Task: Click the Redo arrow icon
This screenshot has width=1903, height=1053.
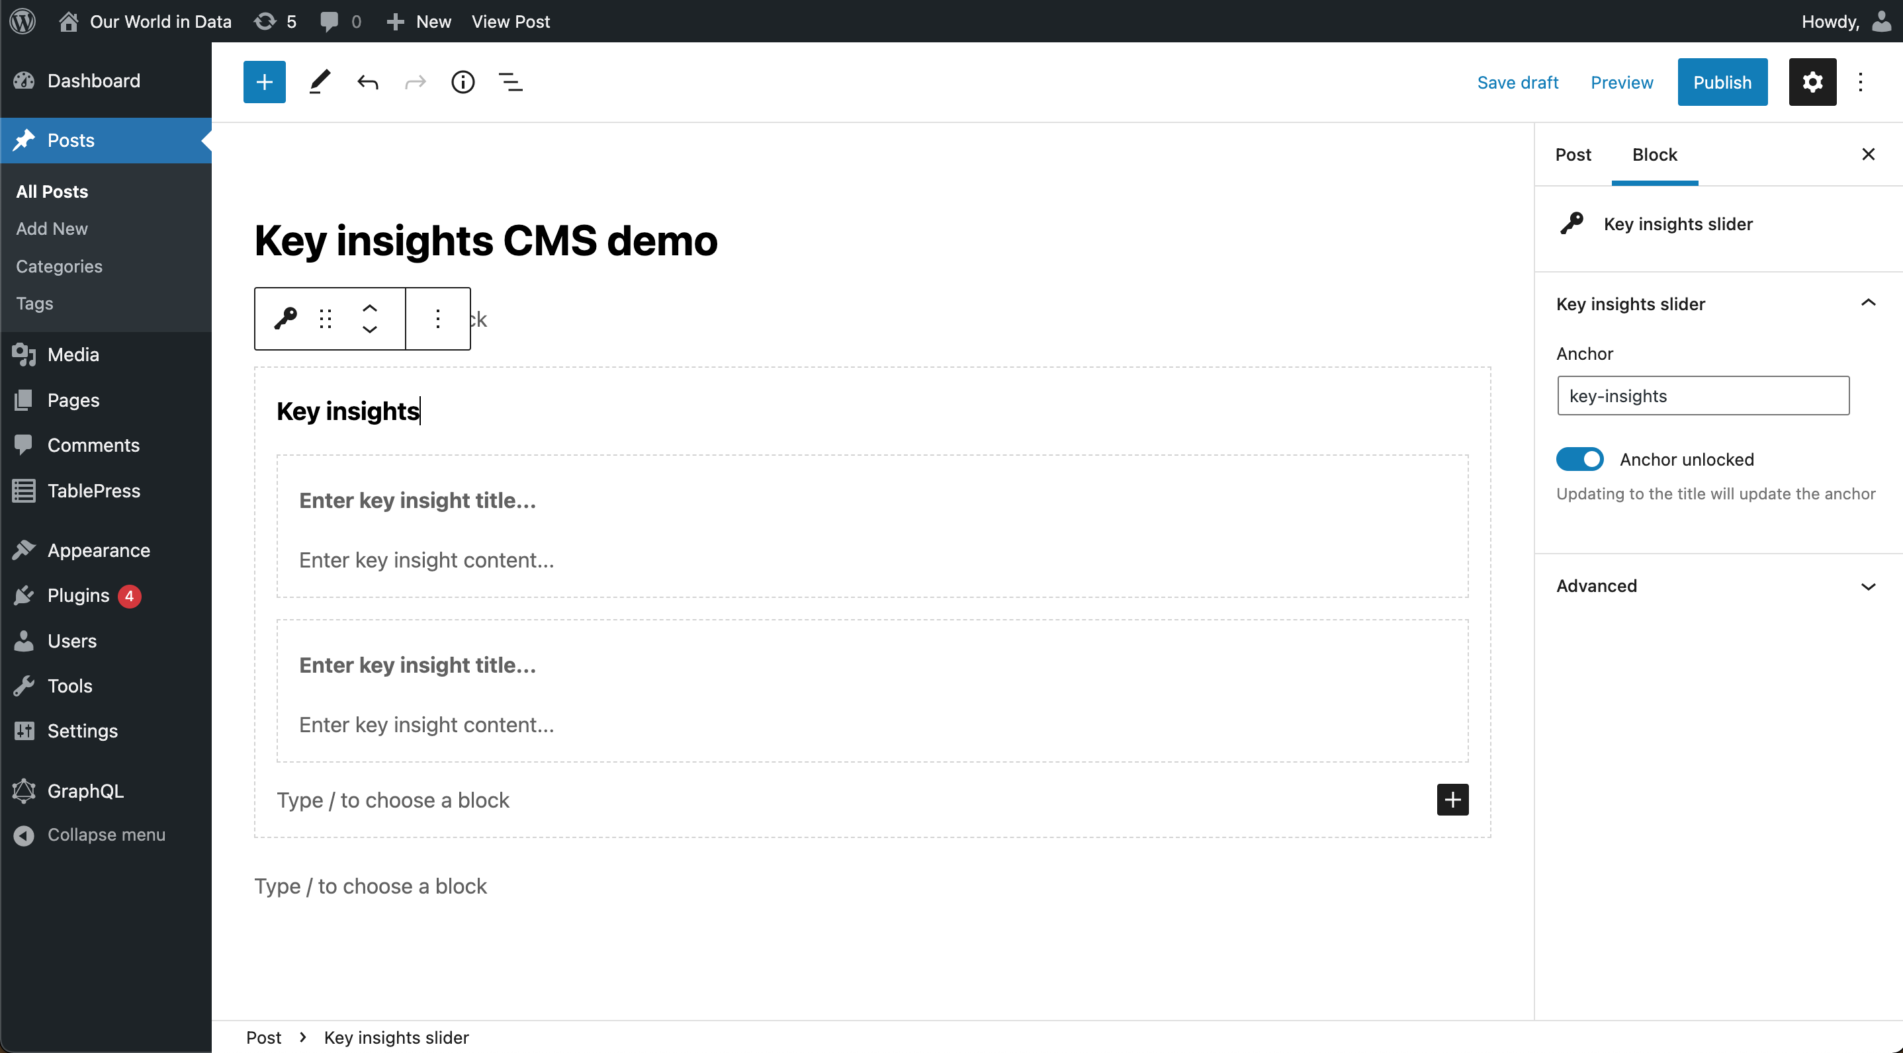Action: 414,81
